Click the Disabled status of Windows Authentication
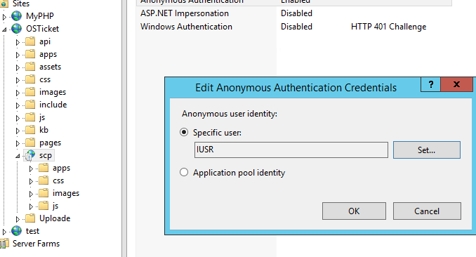476x257 pixels. (296, 27)
